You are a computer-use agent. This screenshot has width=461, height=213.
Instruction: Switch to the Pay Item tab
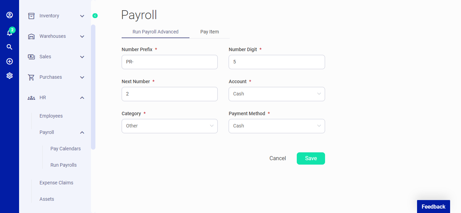point(210,32)
